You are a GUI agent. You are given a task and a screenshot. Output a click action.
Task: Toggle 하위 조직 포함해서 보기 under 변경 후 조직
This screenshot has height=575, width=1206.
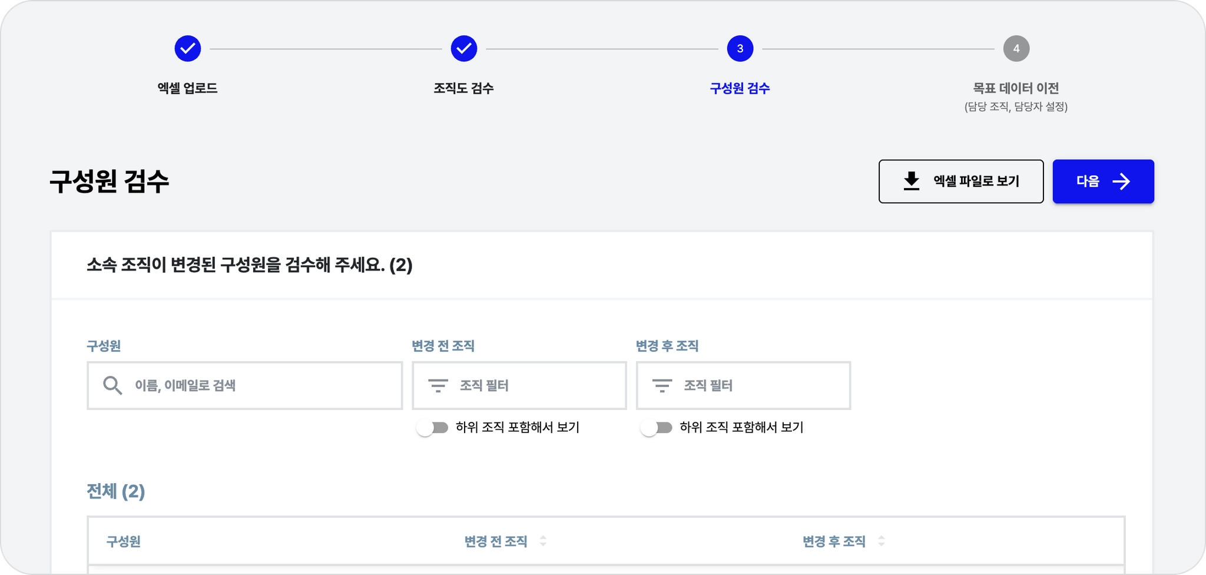pos(656,428)
